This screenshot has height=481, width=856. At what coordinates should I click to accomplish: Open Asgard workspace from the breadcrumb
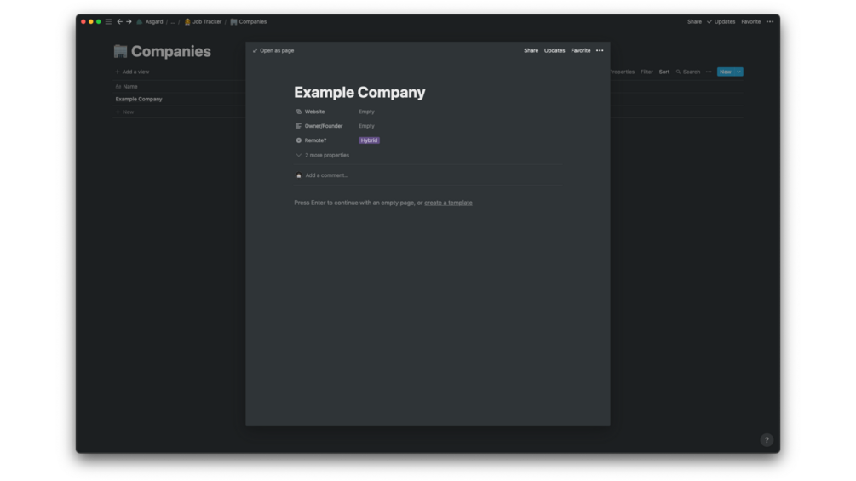(153, 22)
